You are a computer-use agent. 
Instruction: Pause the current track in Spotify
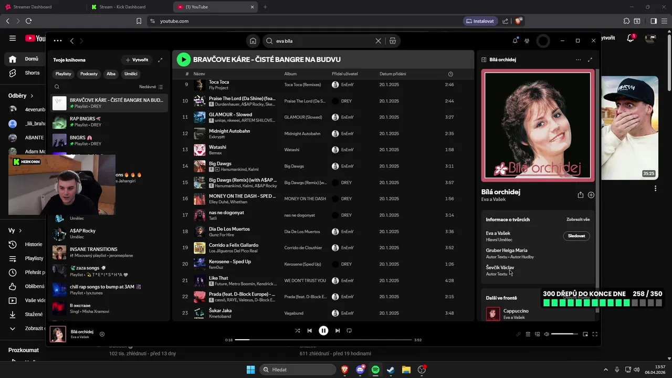(323, 331)
